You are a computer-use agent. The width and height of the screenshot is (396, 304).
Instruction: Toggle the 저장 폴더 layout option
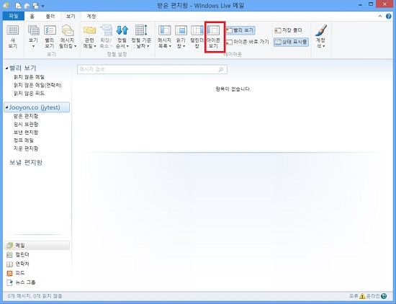tap(289, 30)
